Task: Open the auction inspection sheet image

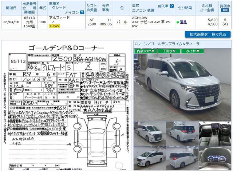Action: (66, 105)
